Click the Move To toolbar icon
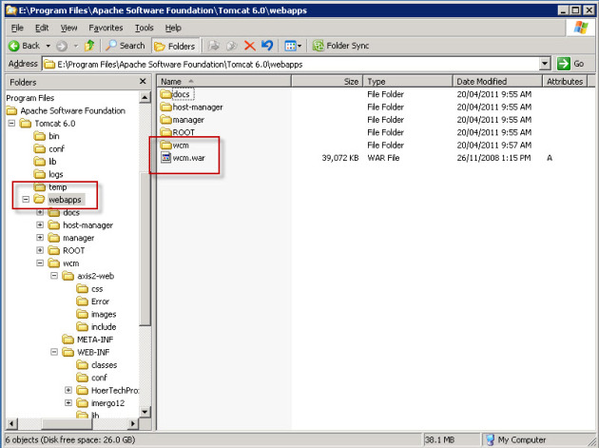This screenshot has width=599, height=448. tap(214, 46)
